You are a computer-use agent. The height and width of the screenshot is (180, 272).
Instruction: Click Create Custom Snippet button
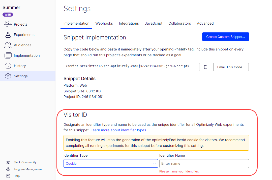tap(226, 37)
